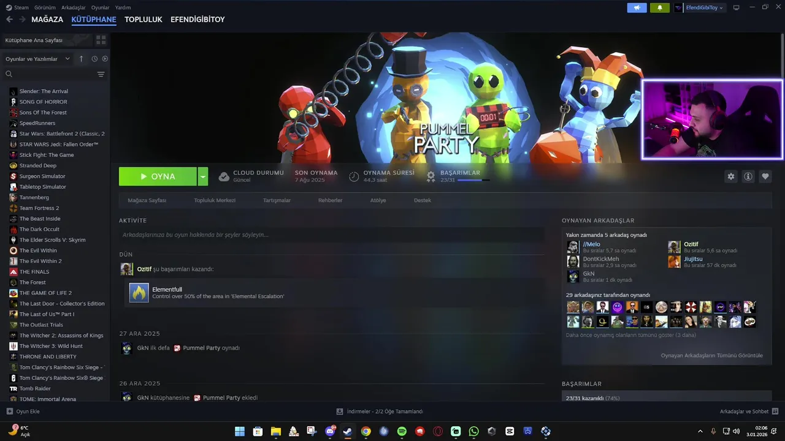Go forward using the right arrow
The height and width of the screenshot is (441, 785).
click(x=22, y=20)
